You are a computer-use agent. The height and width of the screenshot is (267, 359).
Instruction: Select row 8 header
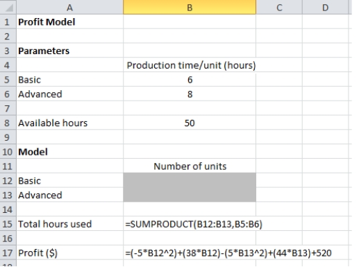click(8, 123)
